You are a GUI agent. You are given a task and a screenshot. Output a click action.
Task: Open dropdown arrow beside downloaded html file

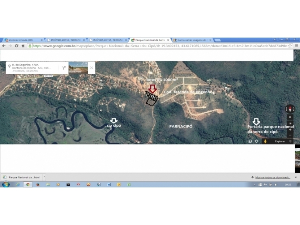[44, 177]
